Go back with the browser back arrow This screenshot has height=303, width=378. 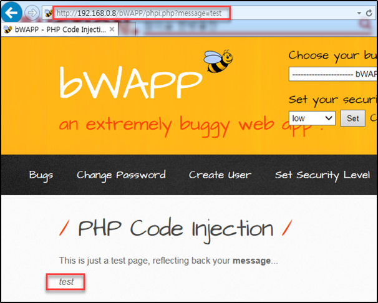pos(11,12)
